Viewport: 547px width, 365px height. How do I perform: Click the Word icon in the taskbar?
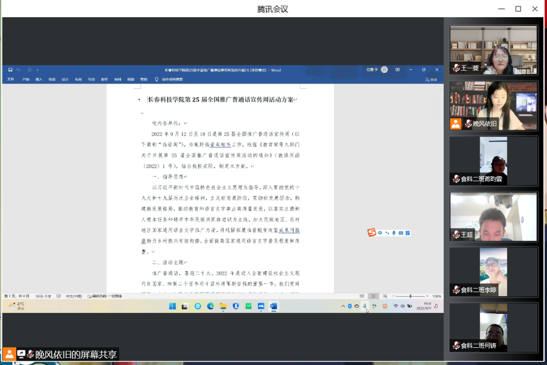click(x=273, y=306)
